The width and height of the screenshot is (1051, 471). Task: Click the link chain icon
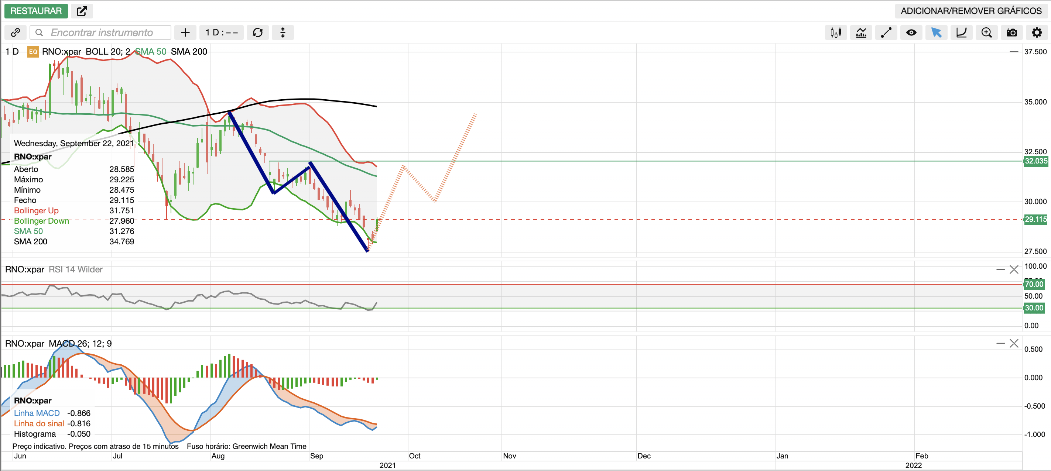coord(16,32)
